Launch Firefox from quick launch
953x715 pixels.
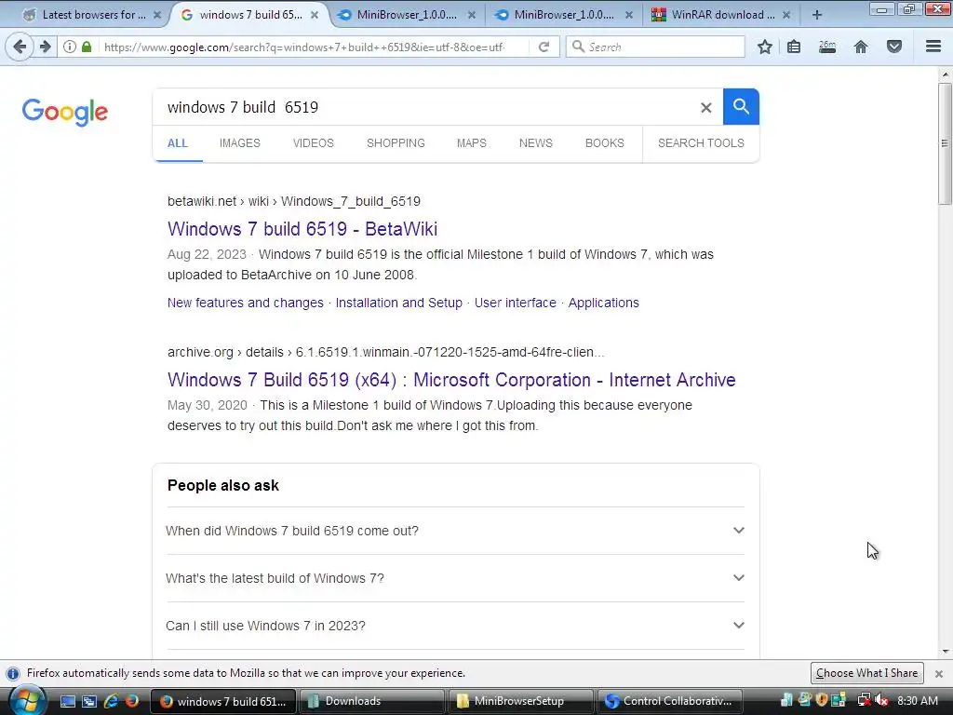point(131,701)
